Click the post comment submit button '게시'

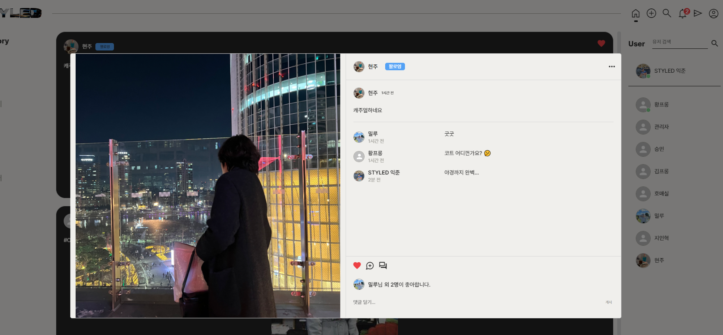click(x=609, y=302)
